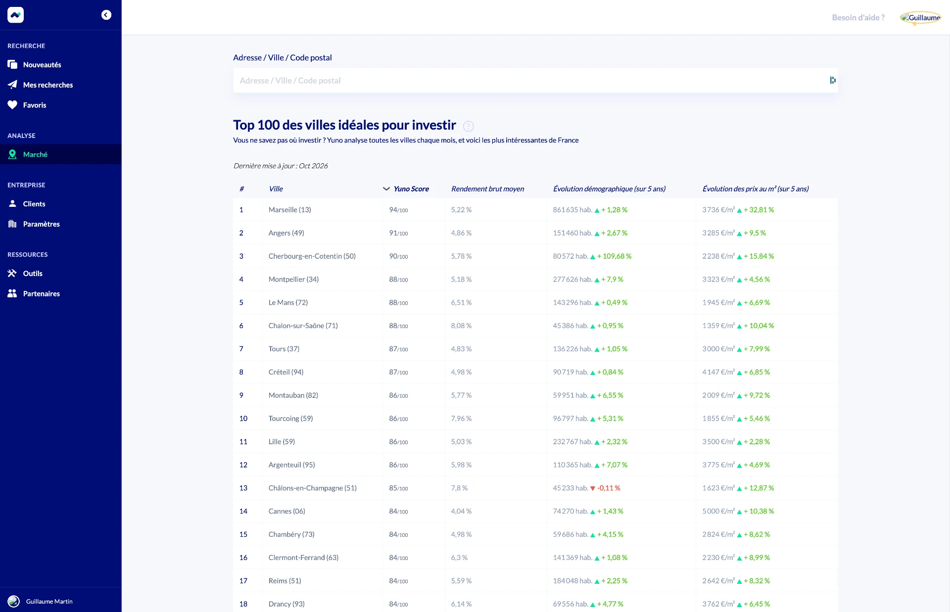This screenshot has height=612, width=950.
Task: Select Cannes (06) row
Action: (535, 511)
